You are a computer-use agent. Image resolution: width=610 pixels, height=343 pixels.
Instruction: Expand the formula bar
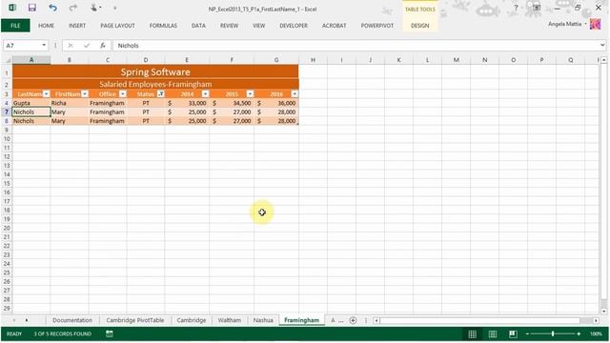pyautogui.click(x=602, y=46)
